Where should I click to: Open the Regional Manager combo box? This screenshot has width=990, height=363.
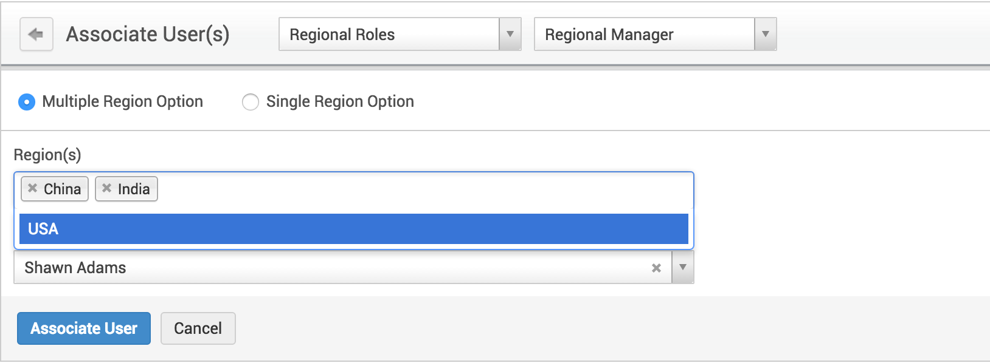645,35
